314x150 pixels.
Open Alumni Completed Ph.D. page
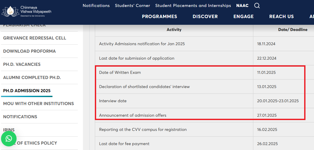click(x=32, y=77)
